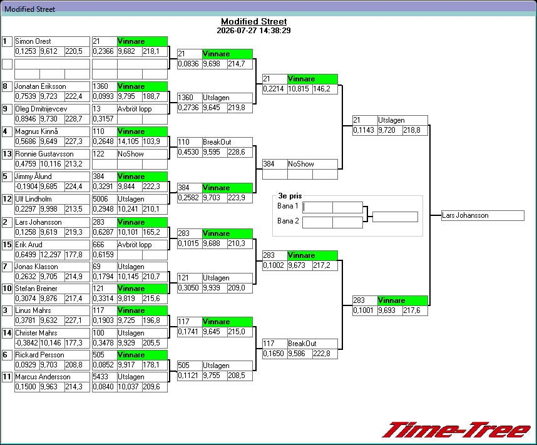Select the Simon Orest name field
537x445 pixels.
pos(52,41)
